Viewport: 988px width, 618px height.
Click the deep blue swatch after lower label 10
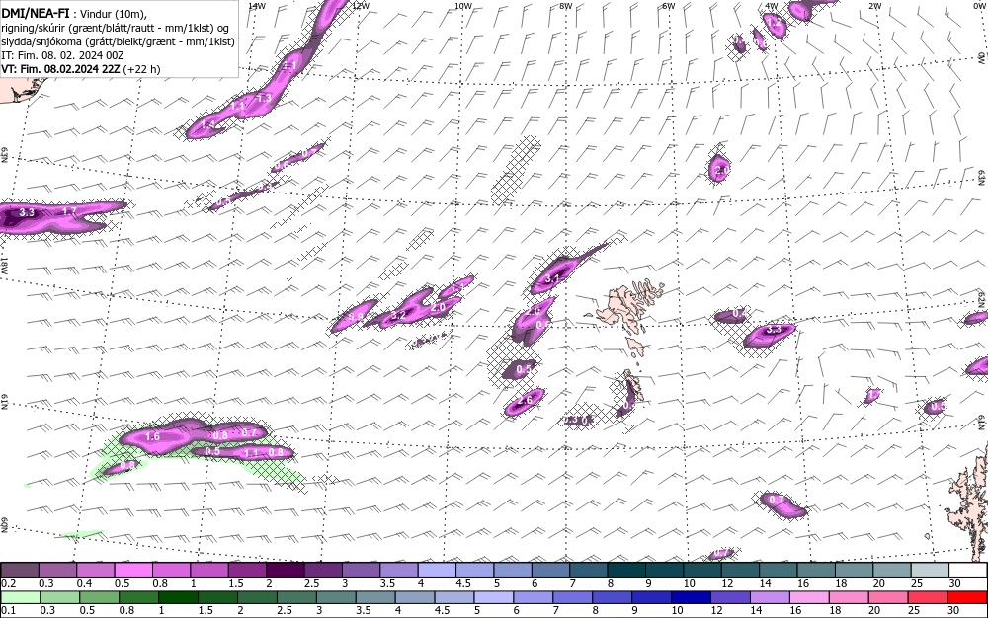[691, 597]
